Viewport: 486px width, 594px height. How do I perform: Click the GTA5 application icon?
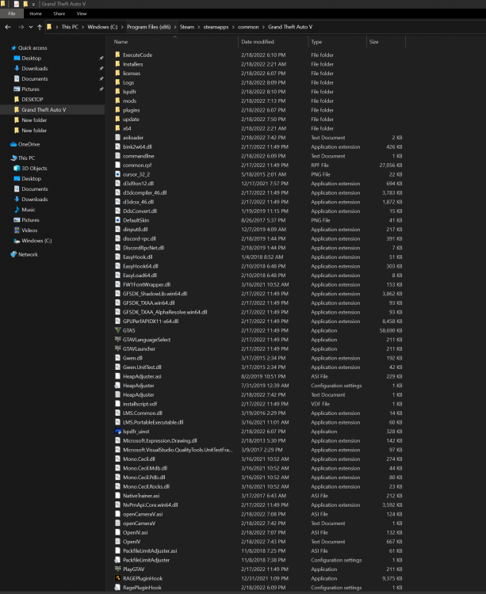[x=118, y=330]
